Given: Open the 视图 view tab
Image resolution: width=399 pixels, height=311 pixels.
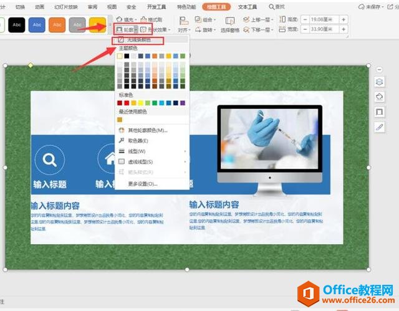Looking at the screenshot, I should [112, 7].
